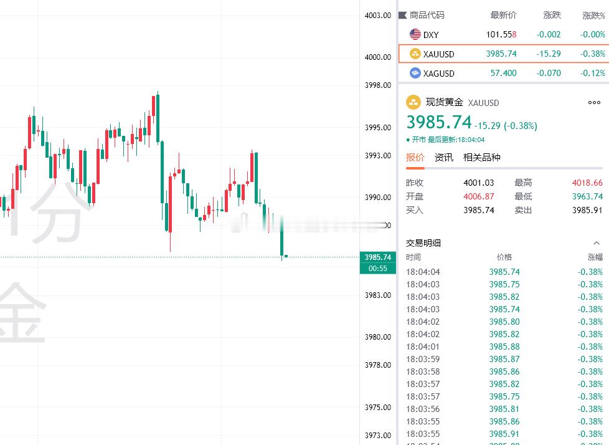Sort by 涨跌 column header

pyautogui.click(x=552, y=15)
